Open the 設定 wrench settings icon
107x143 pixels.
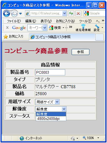pyautogui.click(x=97, y=28)
